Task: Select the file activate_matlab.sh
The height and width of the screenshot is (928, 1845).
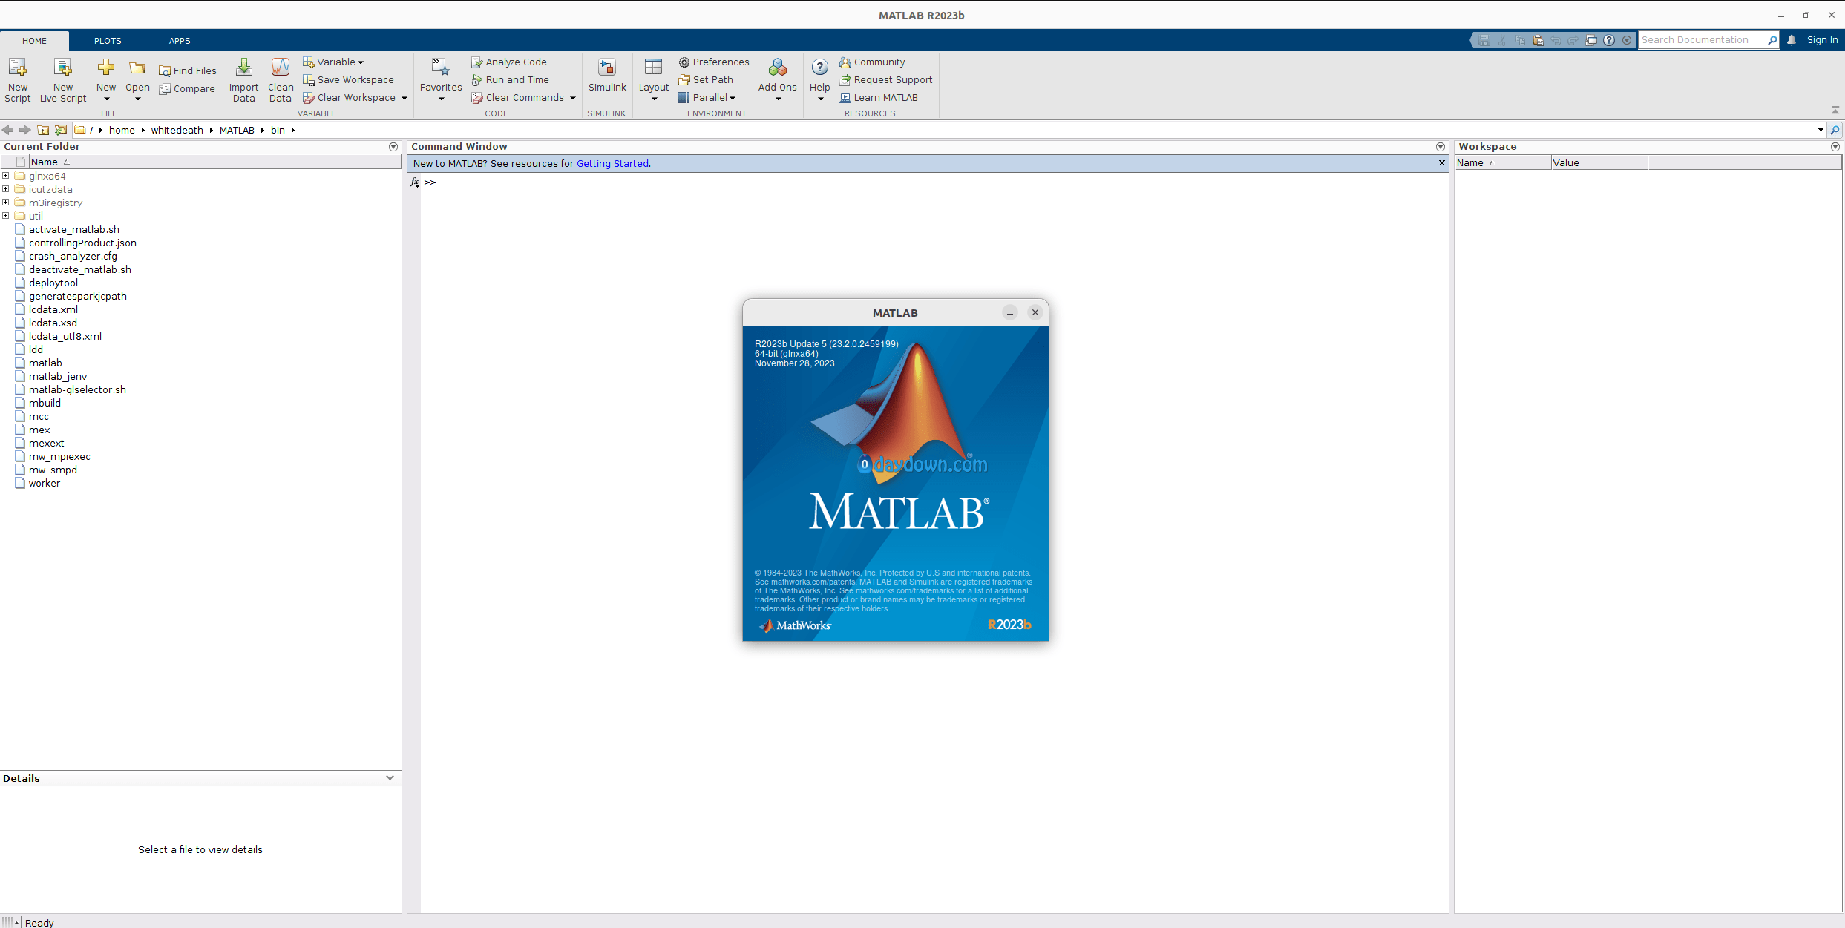Action: click(x=74, y=229)
